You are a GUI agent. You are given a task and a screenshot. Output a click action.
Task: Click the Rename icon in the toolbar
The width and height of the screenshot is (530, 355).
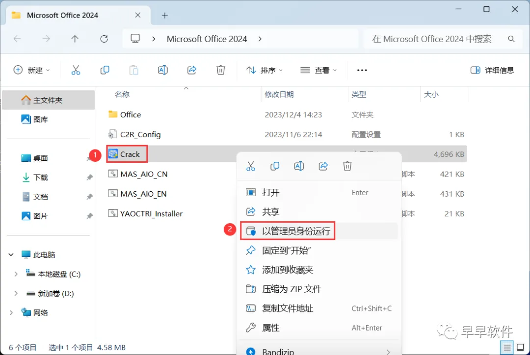(x=163, y=70)
